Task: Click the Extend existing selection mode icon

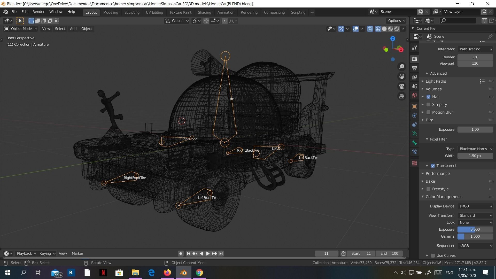Action: (x=37, y=21)
